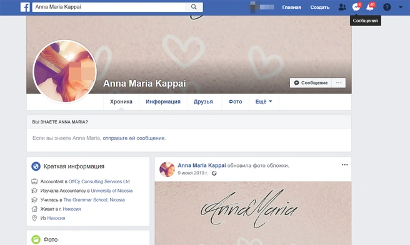Click the Сообщение button on the cover
410x245 pixels.
point(311,83)
